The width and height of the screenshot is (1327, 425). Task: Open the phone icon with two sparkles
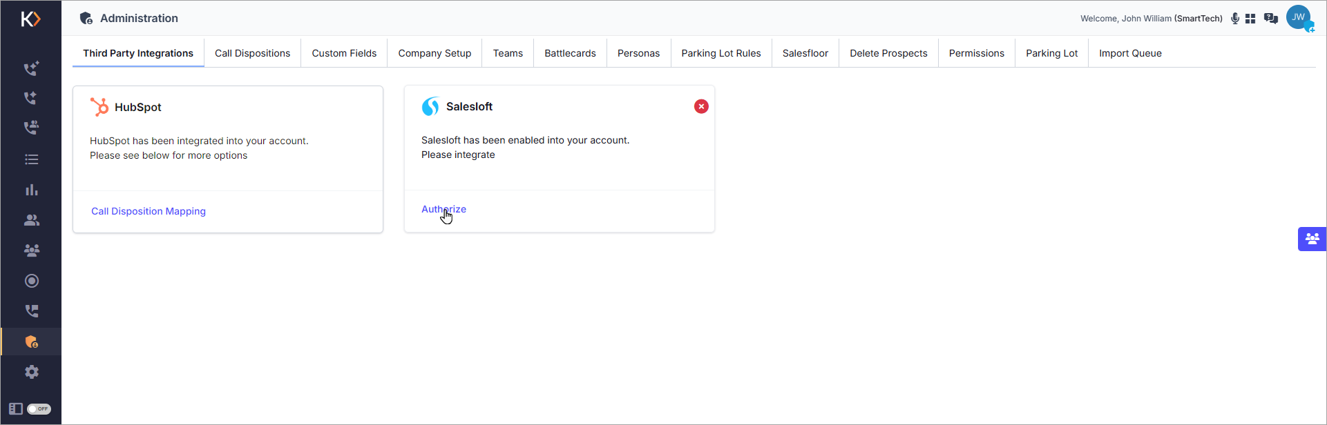[31, 68]
